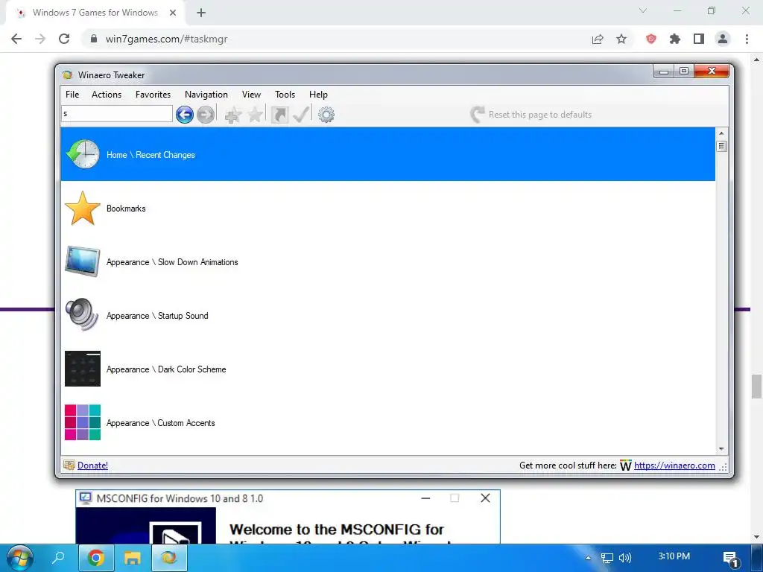This screenshot has width=763, height=572.
Task: Click the Winaero W logo in status bar
Action: (x=626, y=465)
